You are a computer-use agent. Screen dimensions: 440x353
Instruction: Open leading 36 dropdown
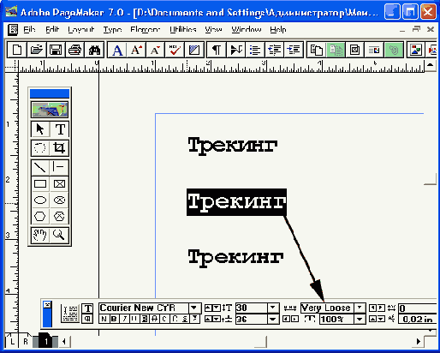[x=273, y=319]
